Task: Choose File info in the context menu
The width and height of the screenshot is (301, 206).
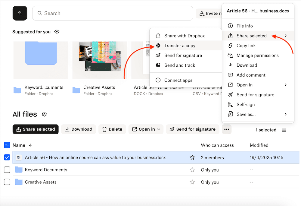Action: coord(258,26)
